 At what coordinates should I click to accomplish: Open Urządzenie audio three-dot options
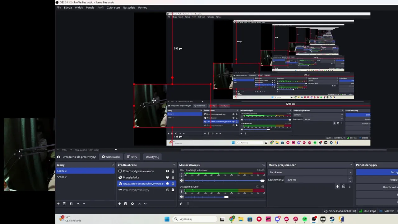coord(182,192)
